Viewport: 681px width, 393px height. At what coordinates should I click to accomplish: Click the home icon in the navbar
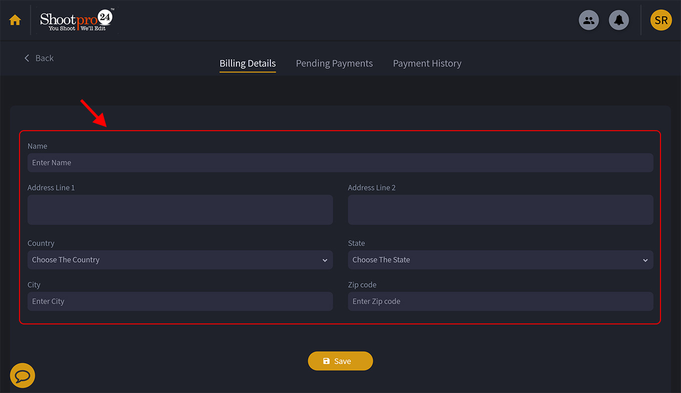click(x=15, y=20)
